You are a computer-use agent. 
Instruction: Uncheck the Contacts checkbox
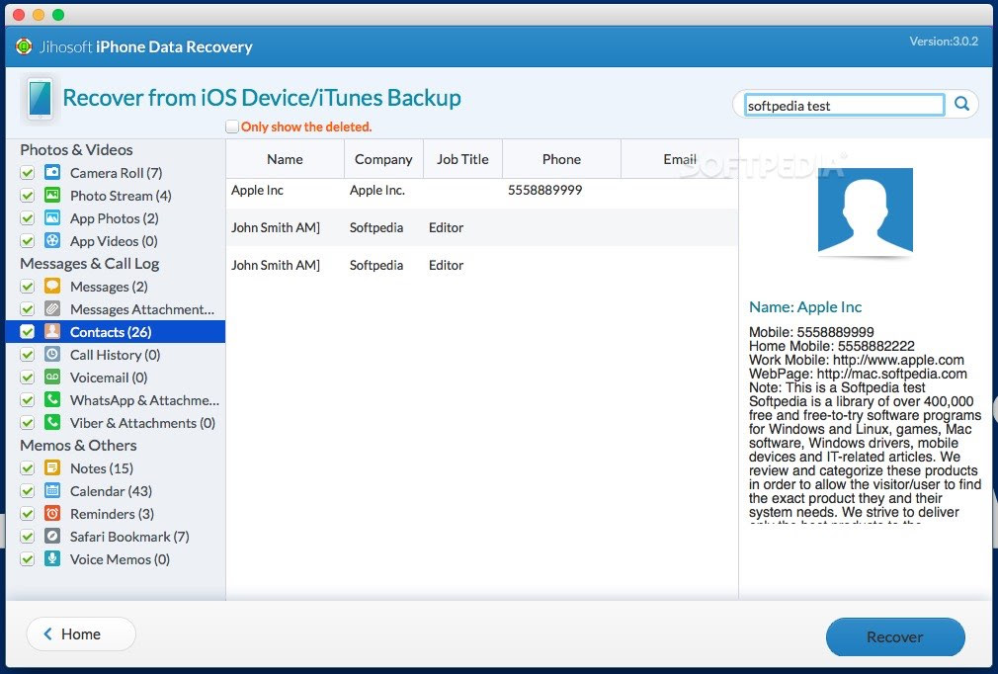28,332
